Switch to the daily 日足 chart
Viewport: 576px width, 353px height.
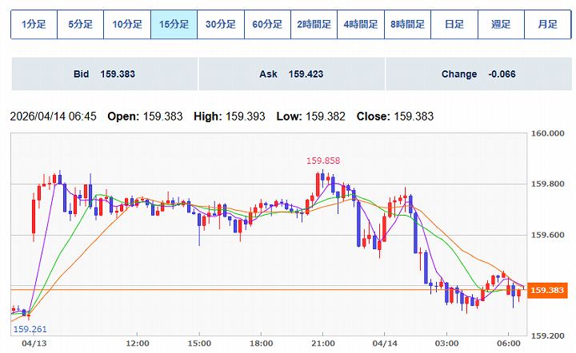point(454,24)
